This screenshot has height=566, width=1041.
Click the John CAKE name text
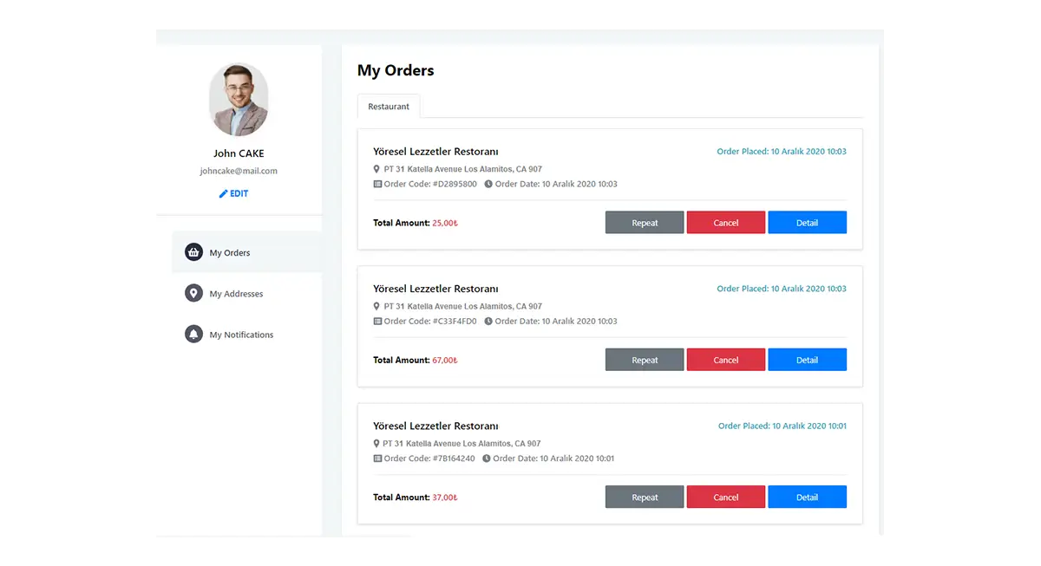coord(239,153)
